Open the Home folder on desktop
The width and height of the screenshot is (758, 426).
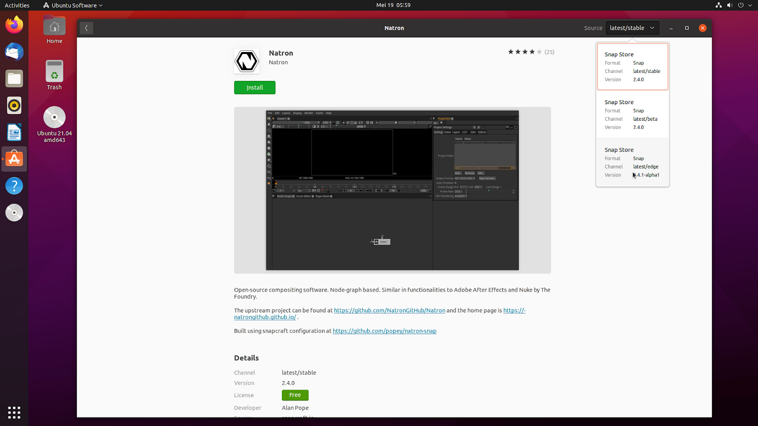(54, 30)
